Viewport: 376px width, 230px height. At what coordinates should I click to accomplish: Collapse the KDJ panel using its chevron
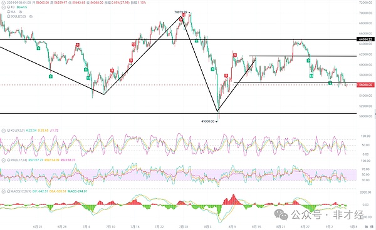(x=3, y=131)
